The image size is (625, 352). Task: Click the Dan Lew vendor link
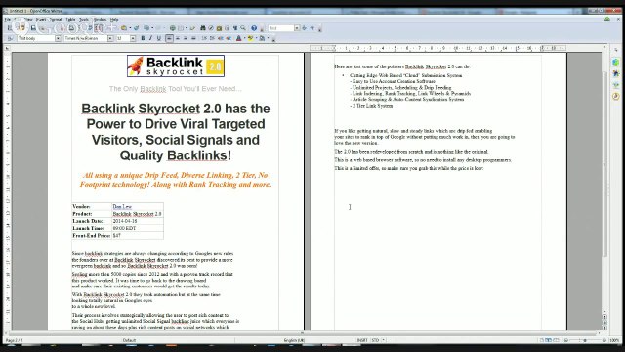tap(122, 206)
